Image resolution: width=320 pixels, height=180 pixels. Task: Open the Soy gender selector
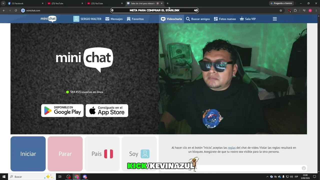click(x=139, y=154)
